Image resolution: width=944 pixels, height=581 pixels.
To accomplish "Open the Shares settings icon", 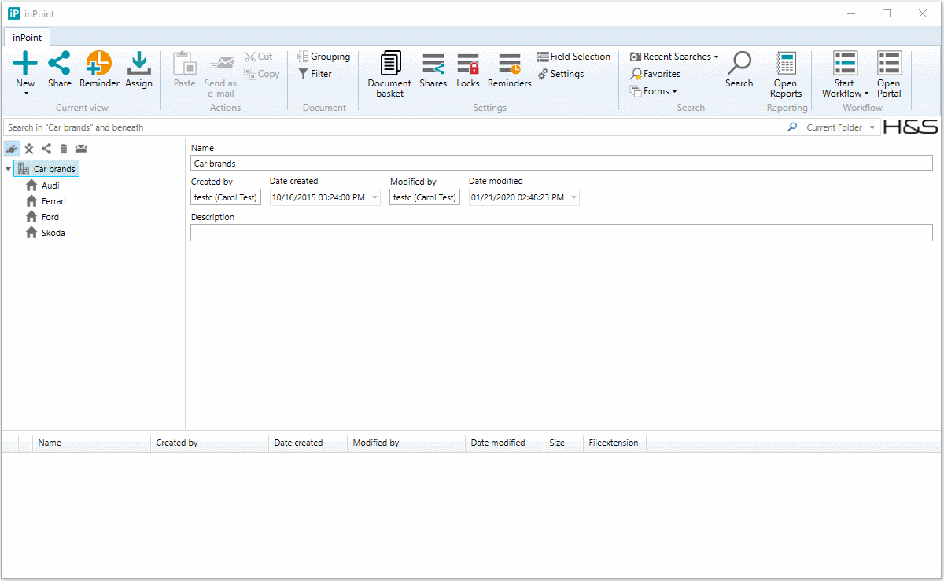I will point(433,64).
